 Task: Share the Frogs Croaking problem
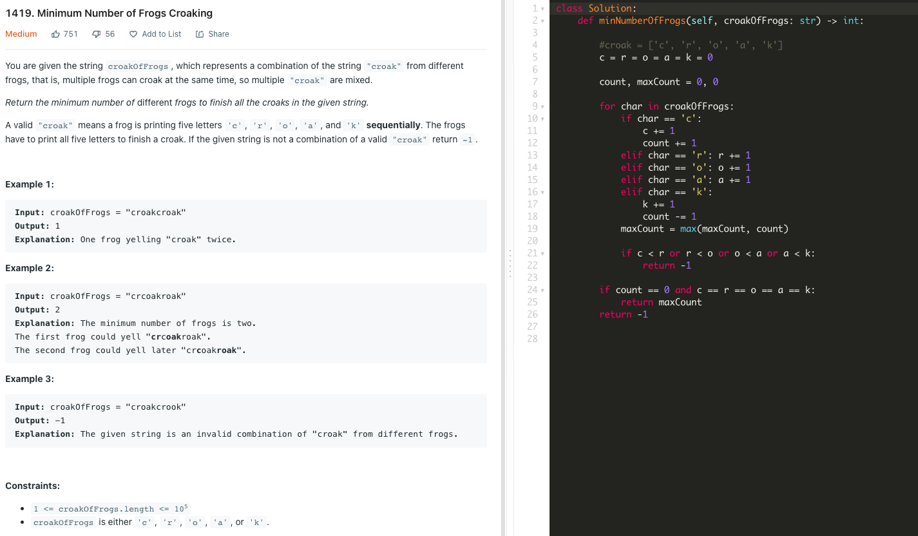tap(212, 34)
